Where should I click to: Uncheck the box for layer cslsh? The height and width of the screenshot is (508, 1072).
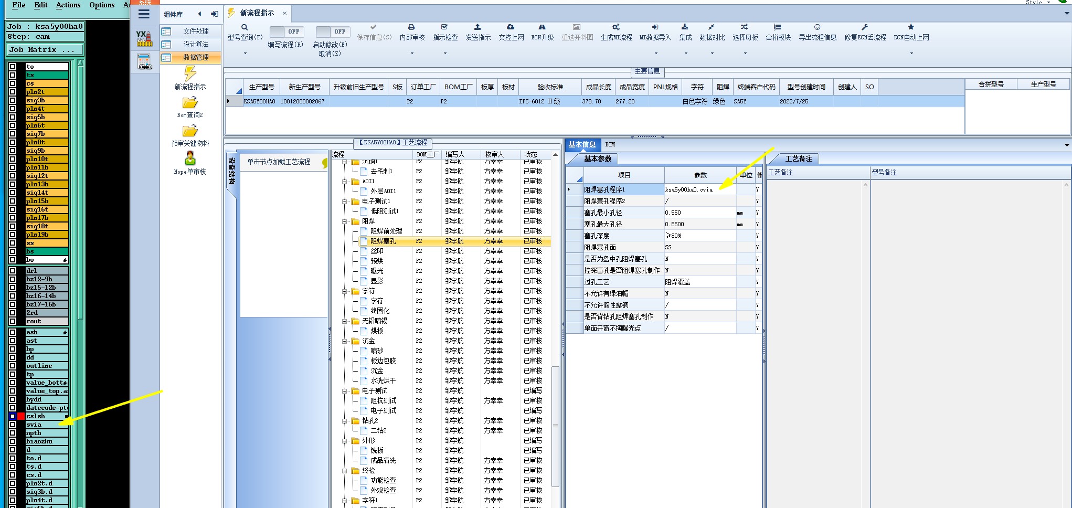(13, 416)
